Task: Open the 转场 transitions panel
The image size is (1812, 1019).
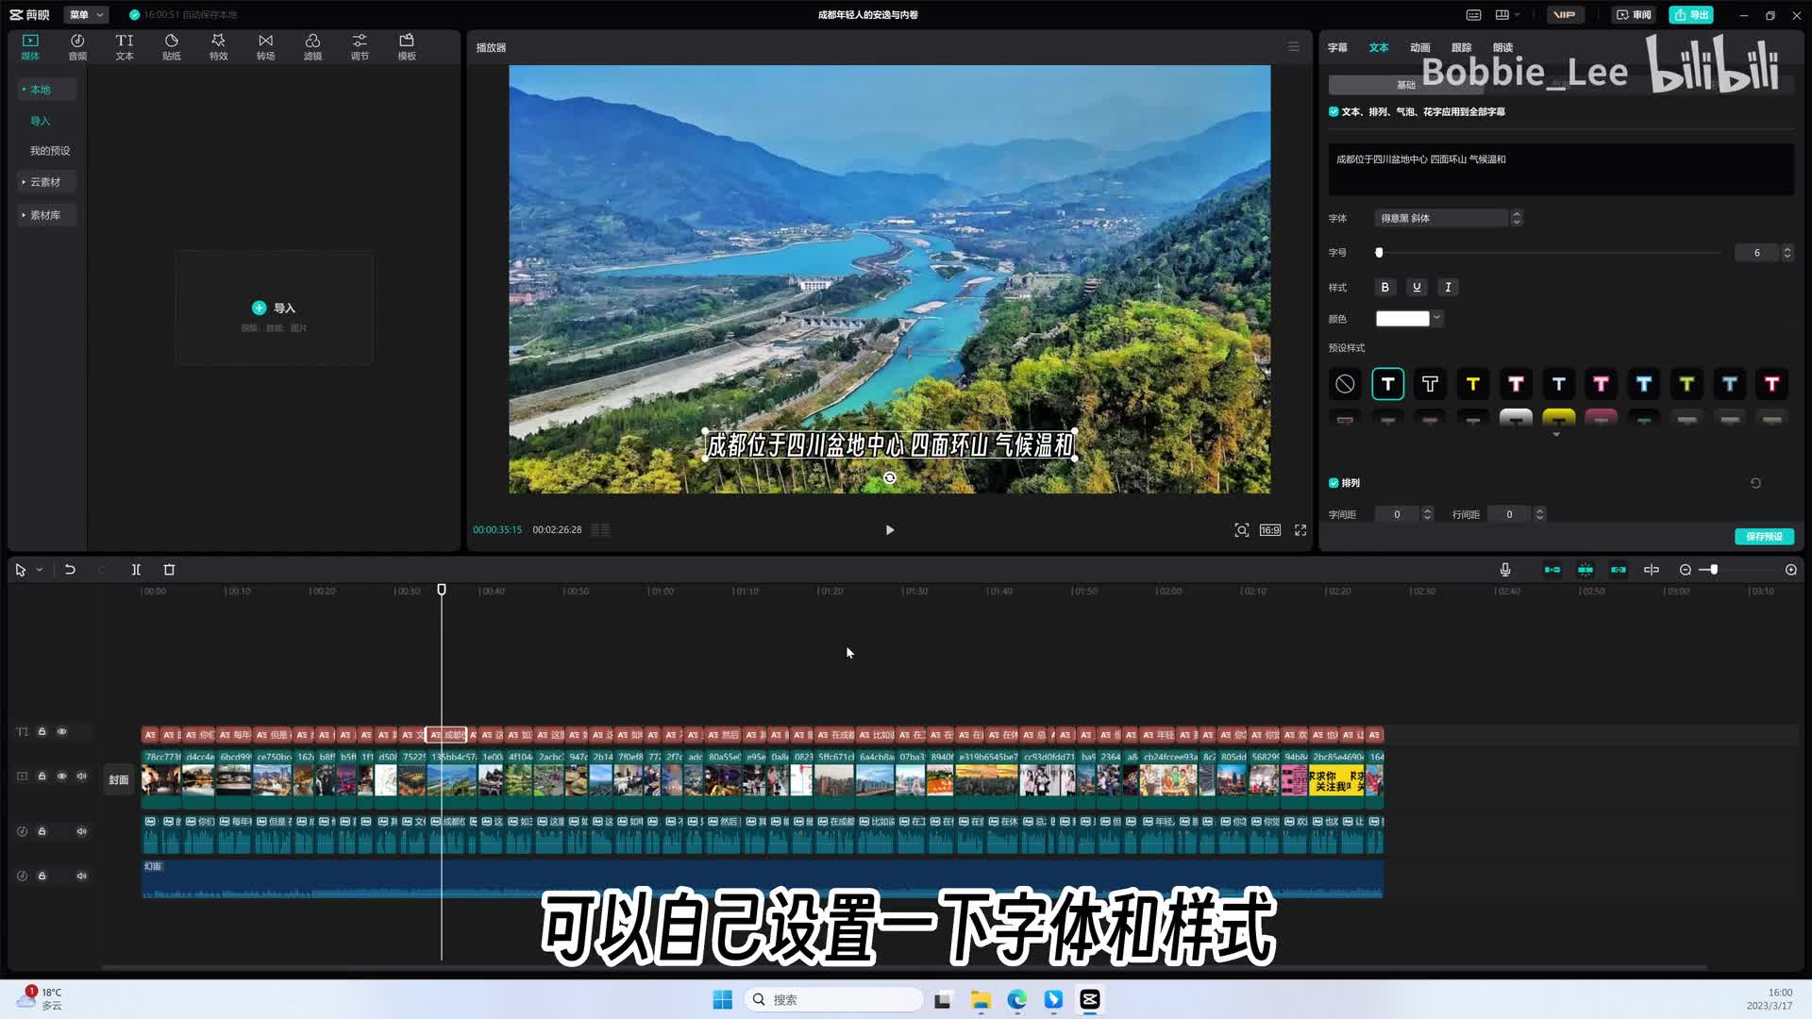Action: coord(265,46)
